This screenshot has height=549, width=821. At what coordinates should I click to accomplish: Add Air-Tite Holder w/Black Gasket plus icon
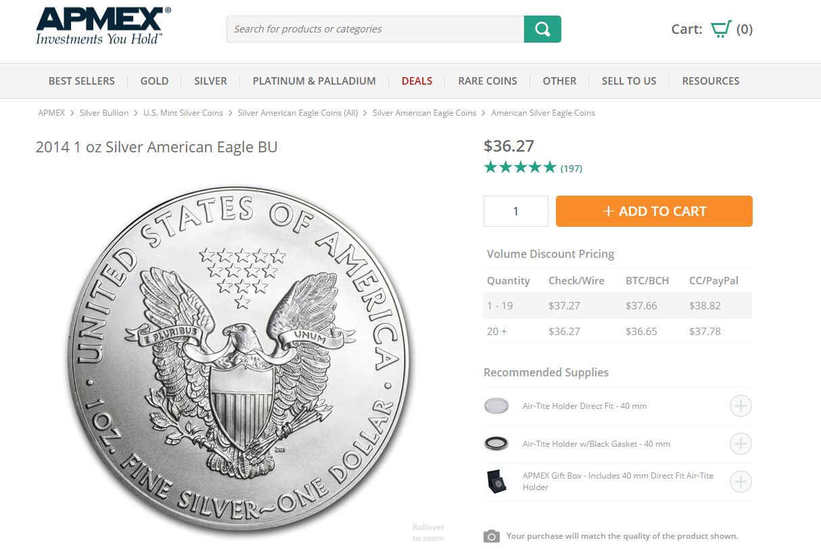coord(741,444)
